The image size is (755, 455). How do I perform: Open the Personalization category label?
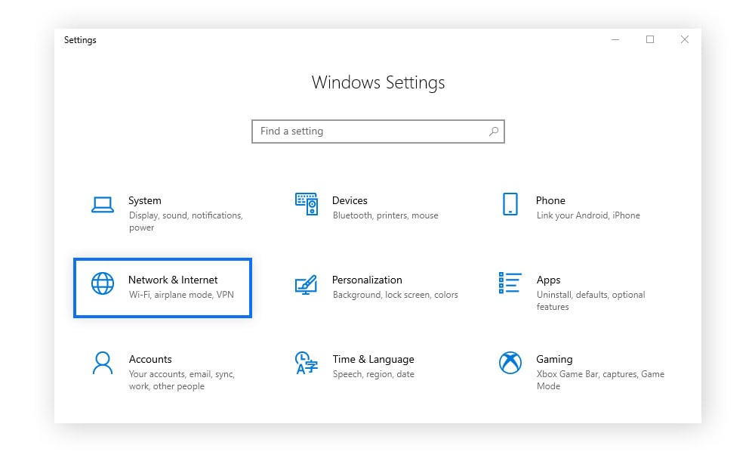tap(367, 280)
